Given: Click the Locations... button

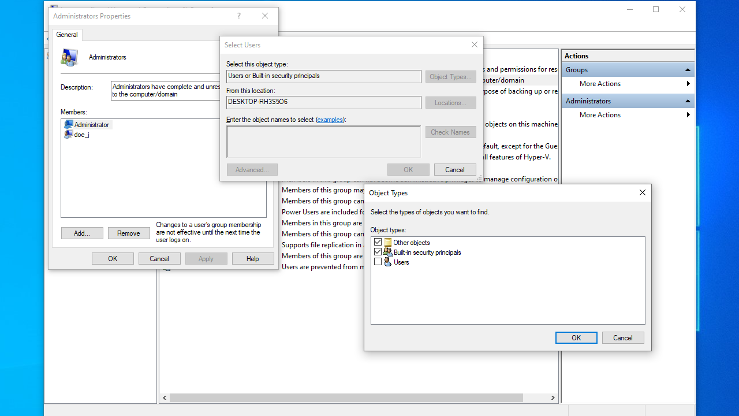Looking at the screenshot, I should pyautogui.click(x=451, y=103).
